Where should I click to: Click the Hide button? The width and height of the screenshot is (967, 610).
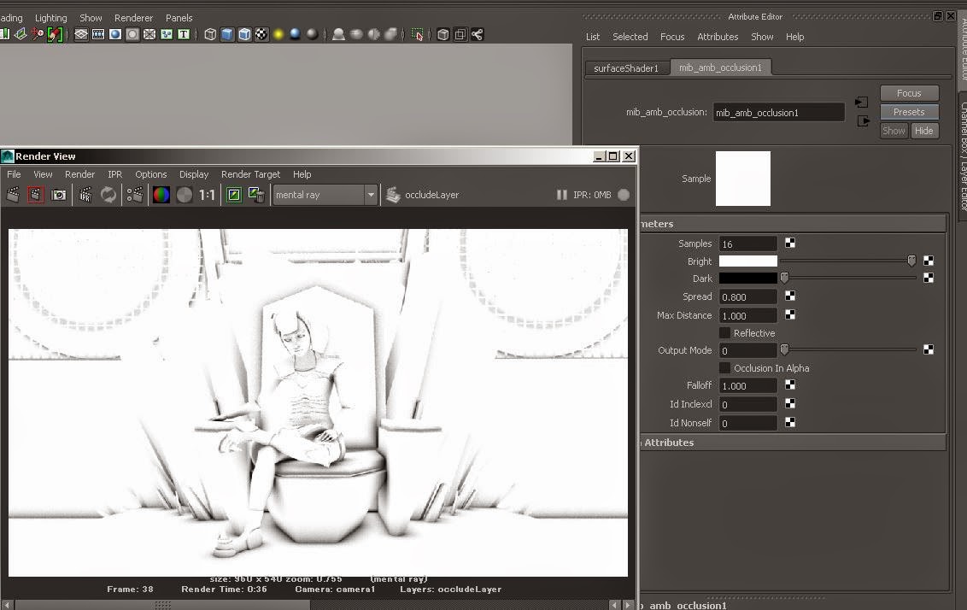[x=923, y=131]
